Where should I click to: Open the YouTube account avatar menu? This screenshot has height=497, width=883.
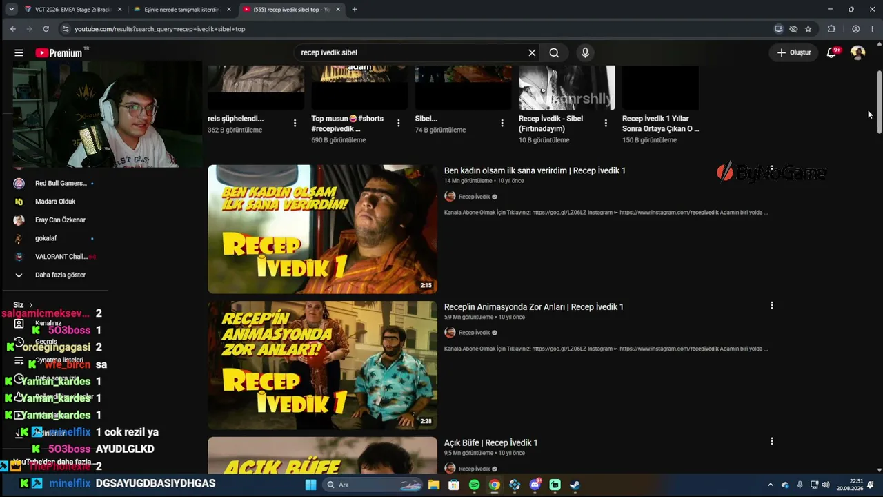click(857, 52)
